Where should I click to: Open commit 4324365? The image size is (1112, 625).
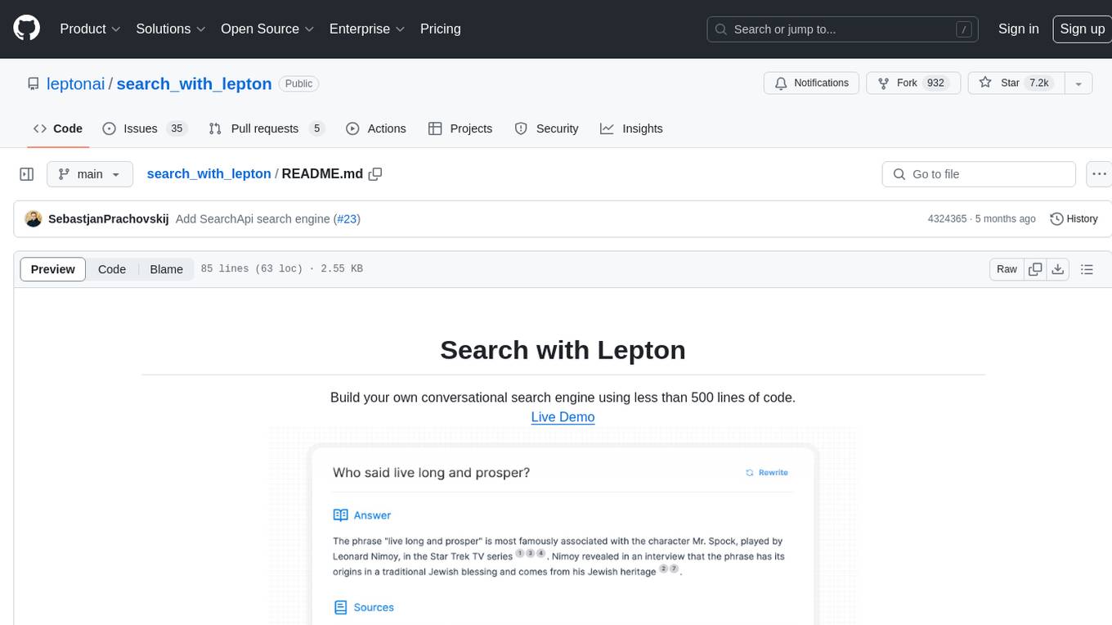click(x=947, y=218)
